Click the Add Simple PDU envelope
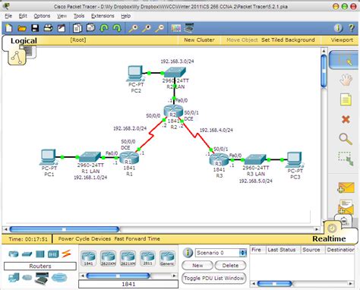 click(x=346, y=188)
